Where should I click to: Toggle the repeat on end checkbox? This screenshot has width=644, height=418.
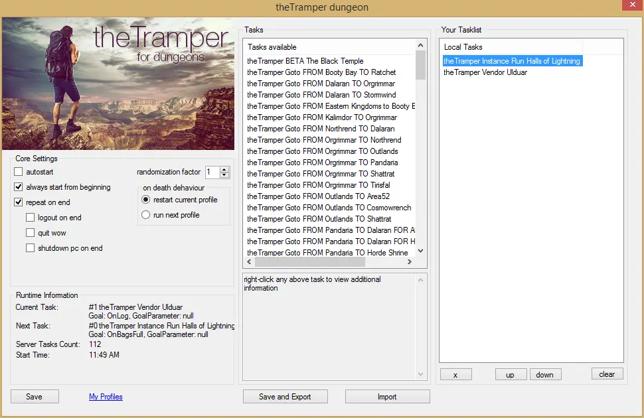(19, 202)
